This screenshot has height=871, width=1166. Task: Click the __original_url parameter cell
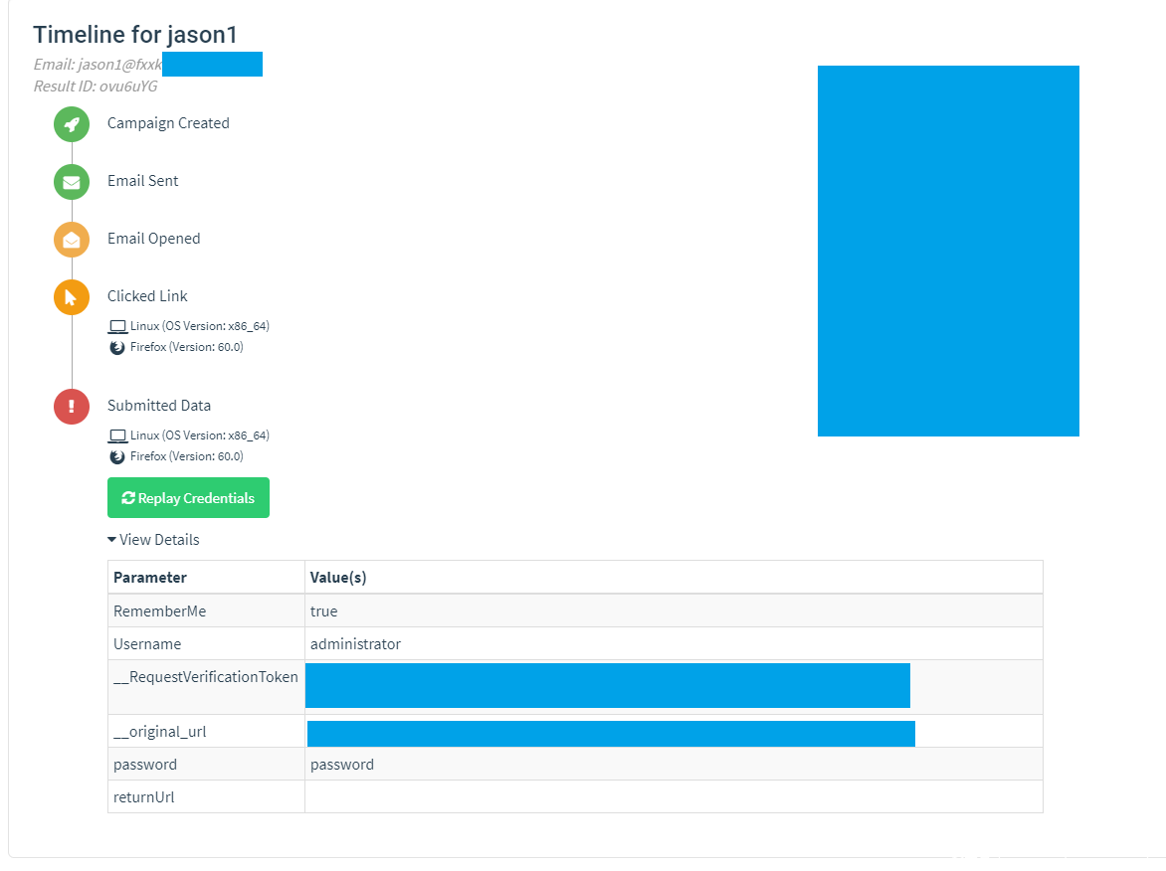160,732
